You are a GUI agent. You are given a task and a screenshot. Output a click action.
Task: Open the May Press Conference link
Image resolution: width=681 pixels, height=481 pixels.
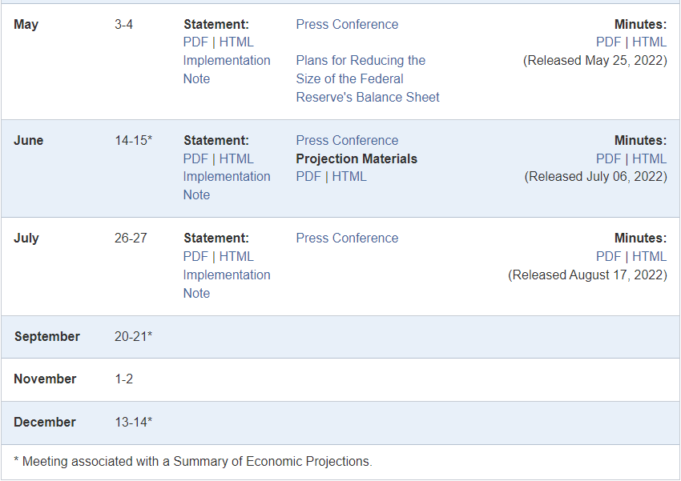click(347, 24)
